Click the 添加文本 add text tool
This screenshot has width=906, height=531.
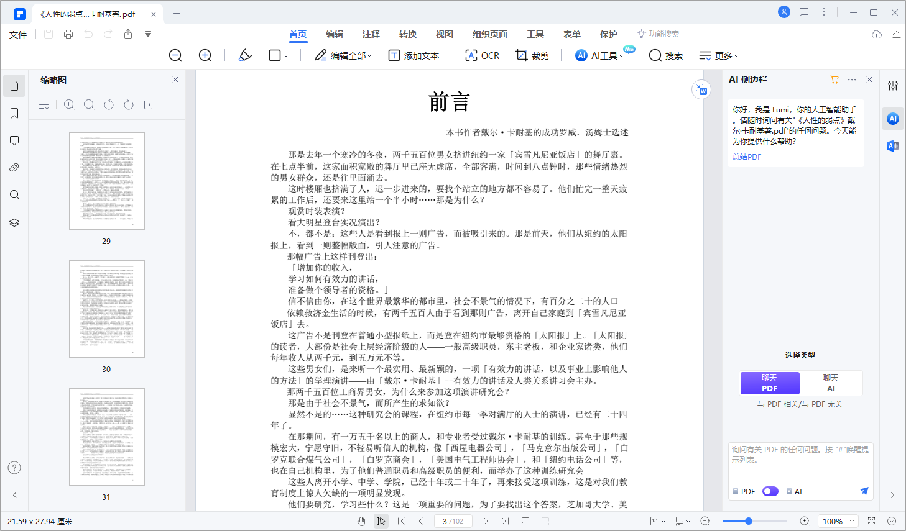pos(414,55)
